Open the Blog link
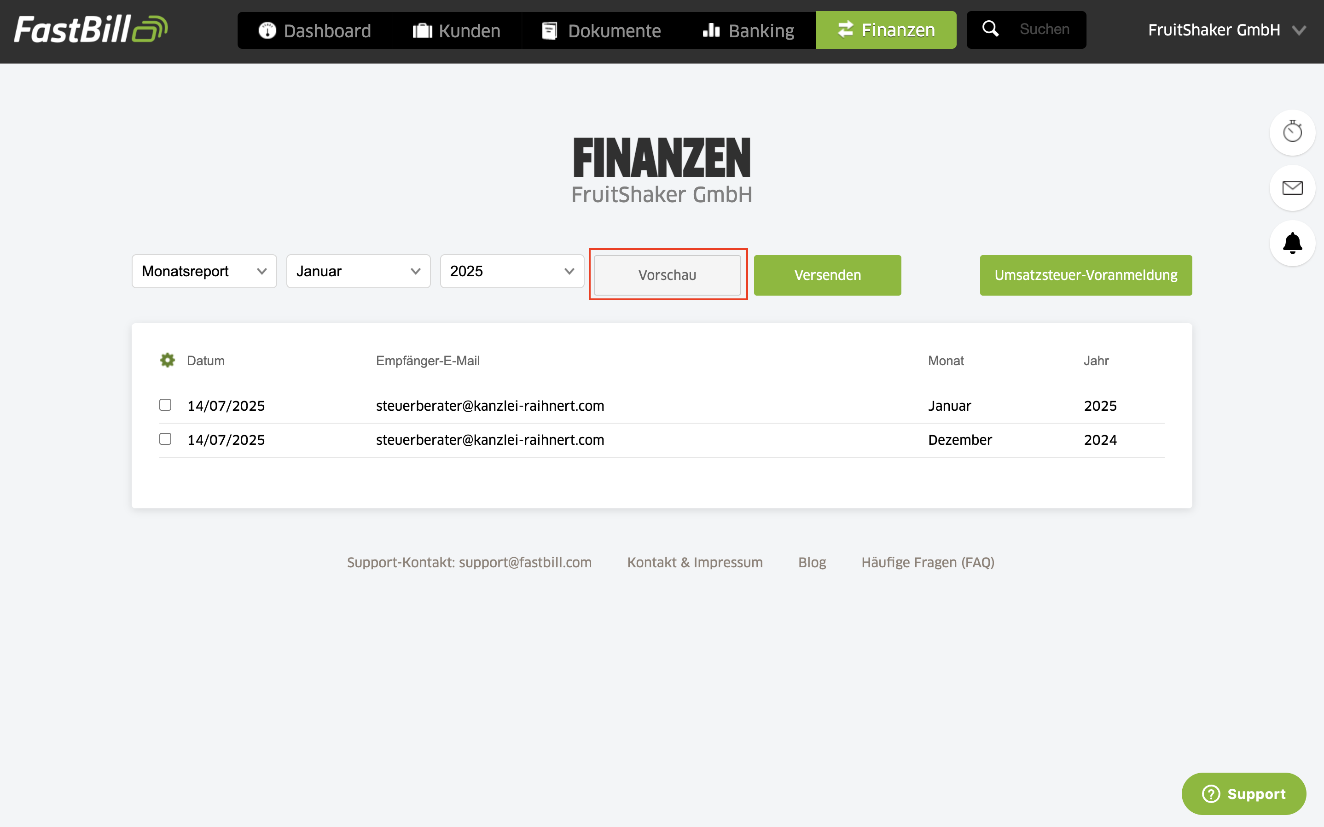 (812, 562)
